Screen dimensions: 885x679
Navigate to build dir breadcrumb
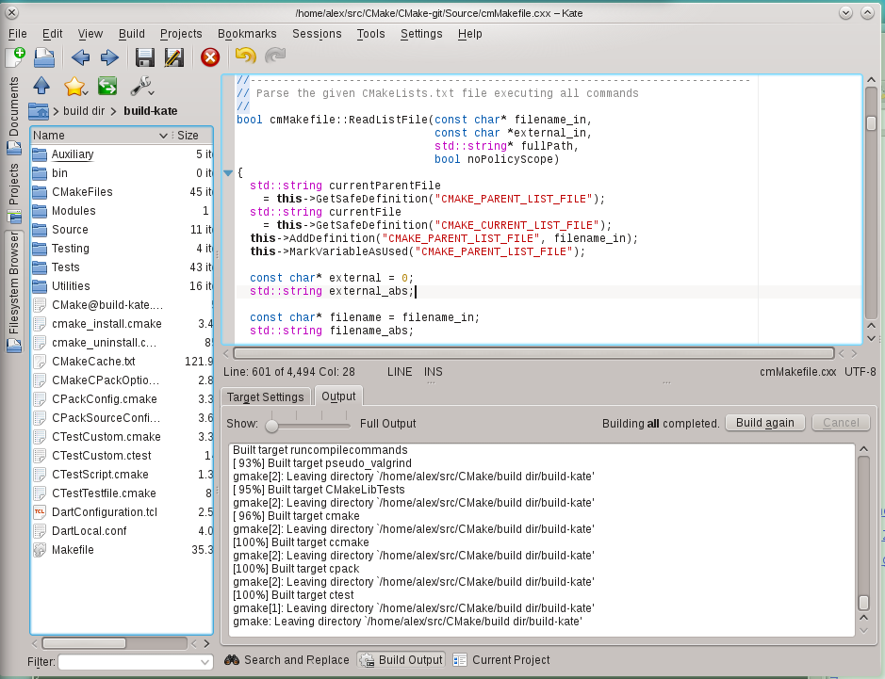tap(84, 111)
